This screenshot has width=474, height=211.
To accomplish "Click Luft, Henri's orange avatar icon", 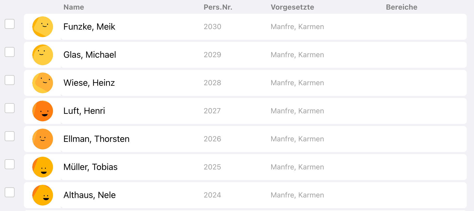I will (x=43, y=111).
